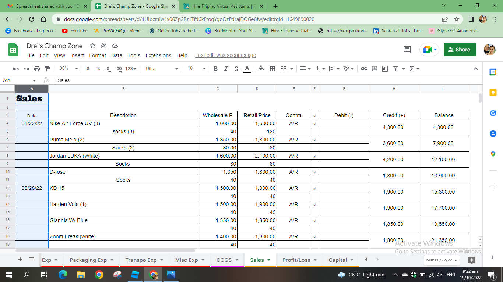Open the Ultra font dropdown
This screenshot has height=282, width=503.
pos(162,69)
